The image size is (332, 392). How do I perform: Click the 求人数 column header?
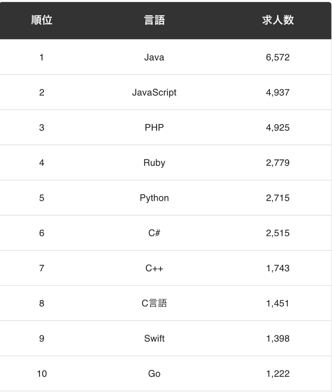point(278,20)
